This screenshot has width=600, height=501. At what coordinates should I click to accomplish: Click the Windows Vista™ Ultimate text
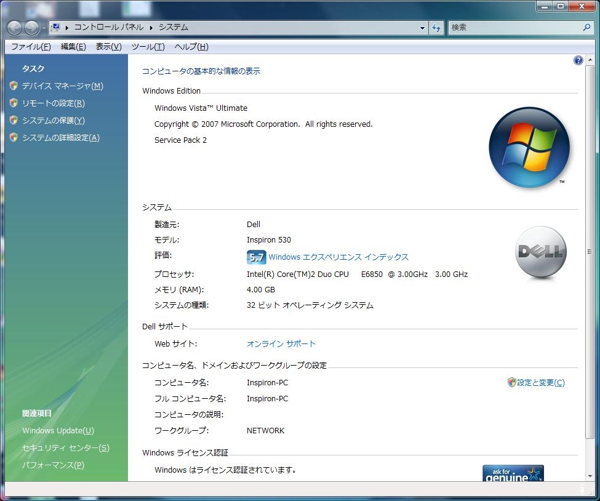pos(201,108)
